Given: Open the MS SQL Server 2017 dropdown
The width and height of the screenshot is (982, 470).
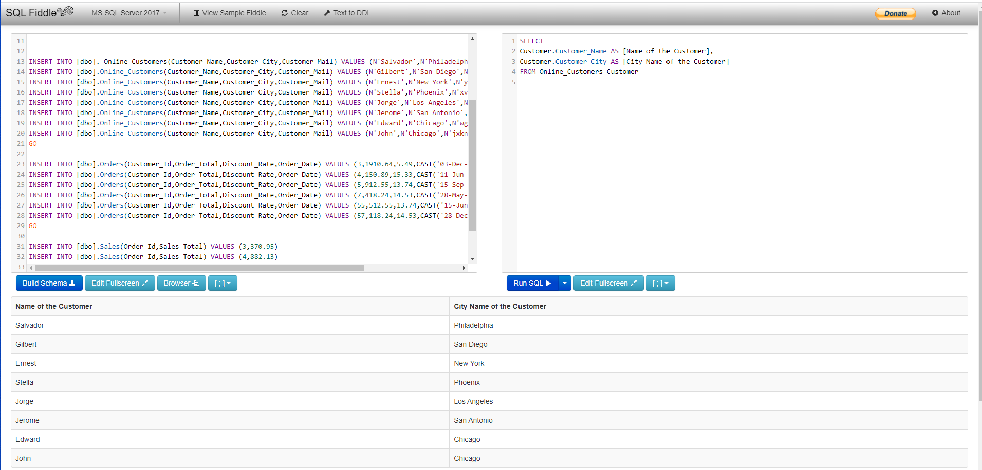Looking at the screenshot, I should click(x=129, y=13).
